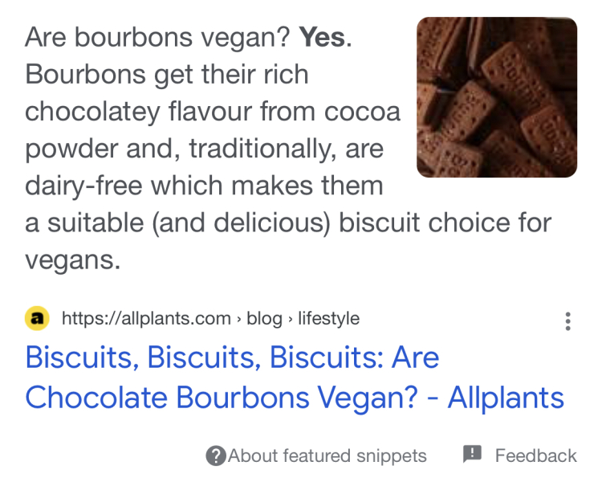
Task: Click the word "vegans." ending the snippet
Action: click(x=72, y=260)
